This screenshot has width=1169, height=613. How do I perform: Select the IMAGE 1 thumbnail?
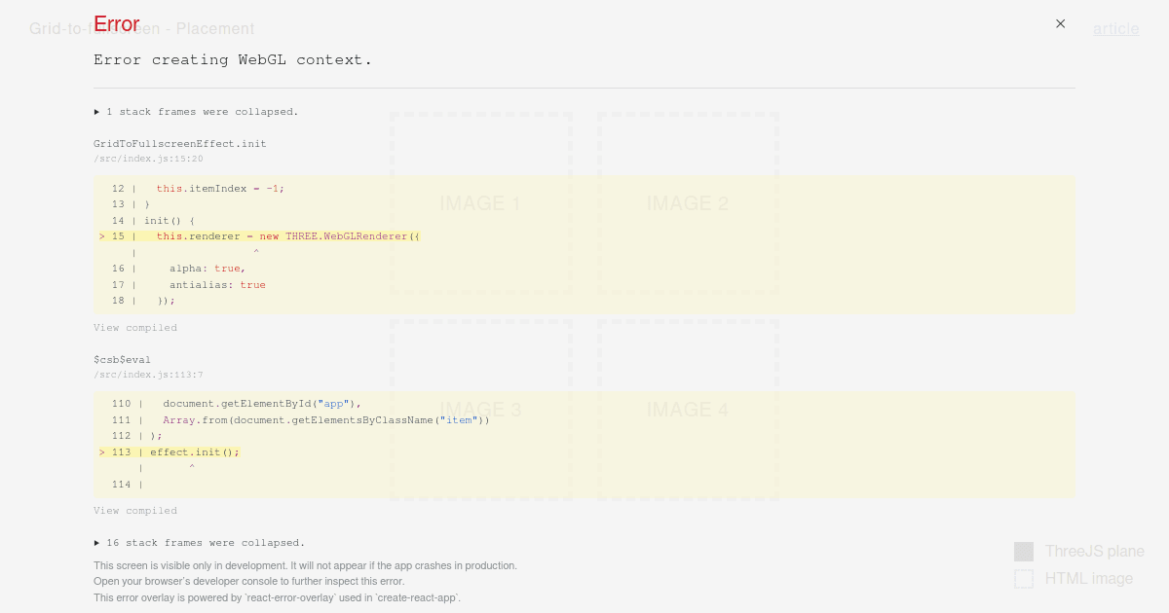coord(479,203)
